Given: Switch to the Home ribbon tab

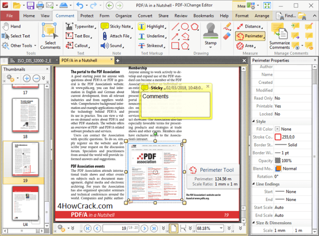Looking at the screenshot, I should (29, 16).
